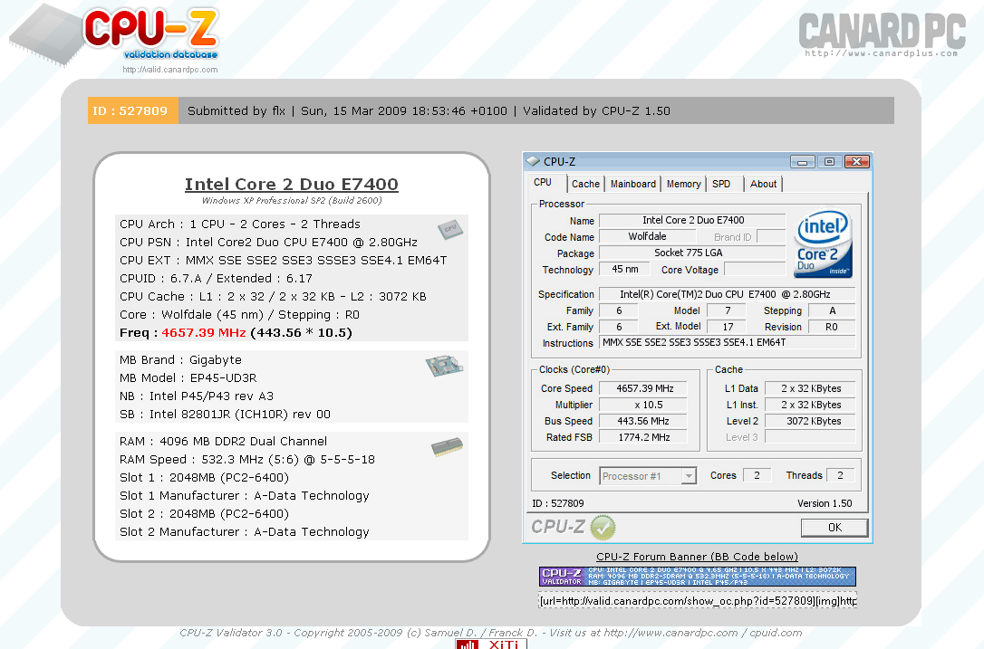This screenshot has height=649, width=984.
Task: Click the CPU-Z Forum Banner link
Action: (697, 557)
